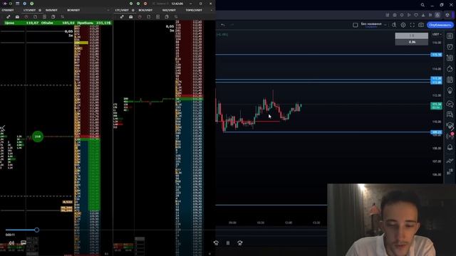This screenshot has height=256, width=456.
Task: Click the clock icon in right order-book panel
Action: pyautogui.click(x=140, y=17)
